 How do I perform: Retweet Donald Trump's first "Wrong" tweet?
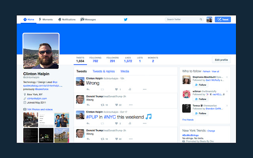102,105
